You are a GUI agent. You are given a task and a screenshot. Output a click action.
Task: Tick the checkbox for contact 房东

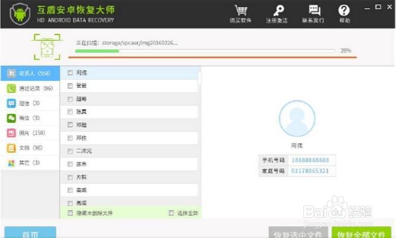[x=70, y=164]
